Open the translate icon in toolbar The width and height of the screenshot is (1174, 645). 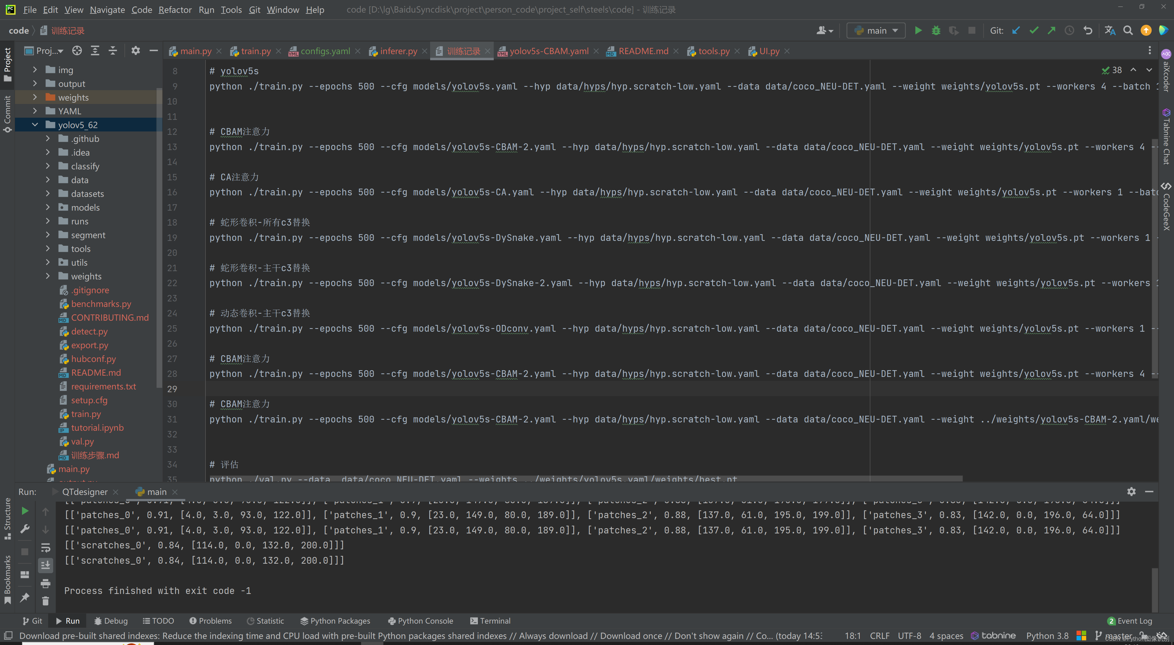coord(1110,31)
